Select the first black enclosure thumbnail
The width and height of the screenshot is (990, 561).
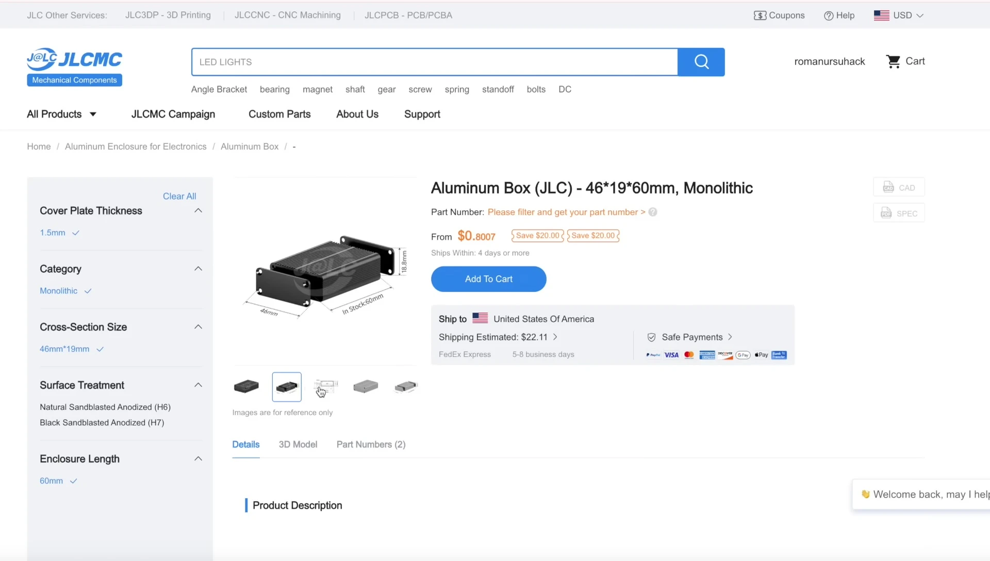pyautogui.click(x=246, y=386)
